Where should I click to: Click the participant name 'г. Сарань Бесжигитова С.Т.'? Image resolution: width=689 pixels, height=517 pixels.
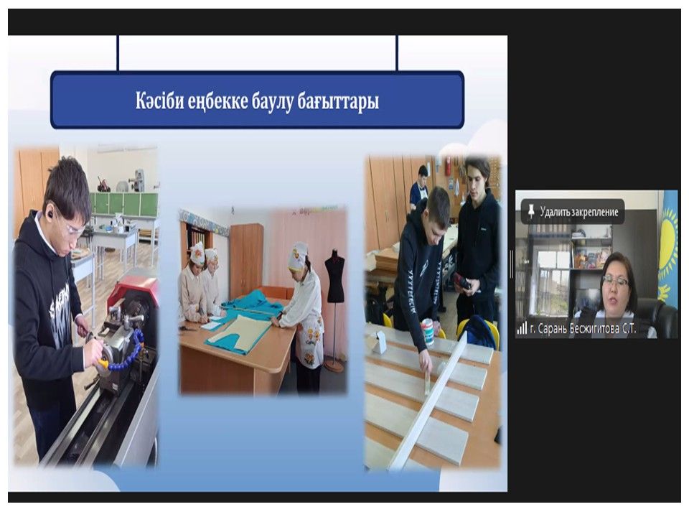click(x=588, y=329)
